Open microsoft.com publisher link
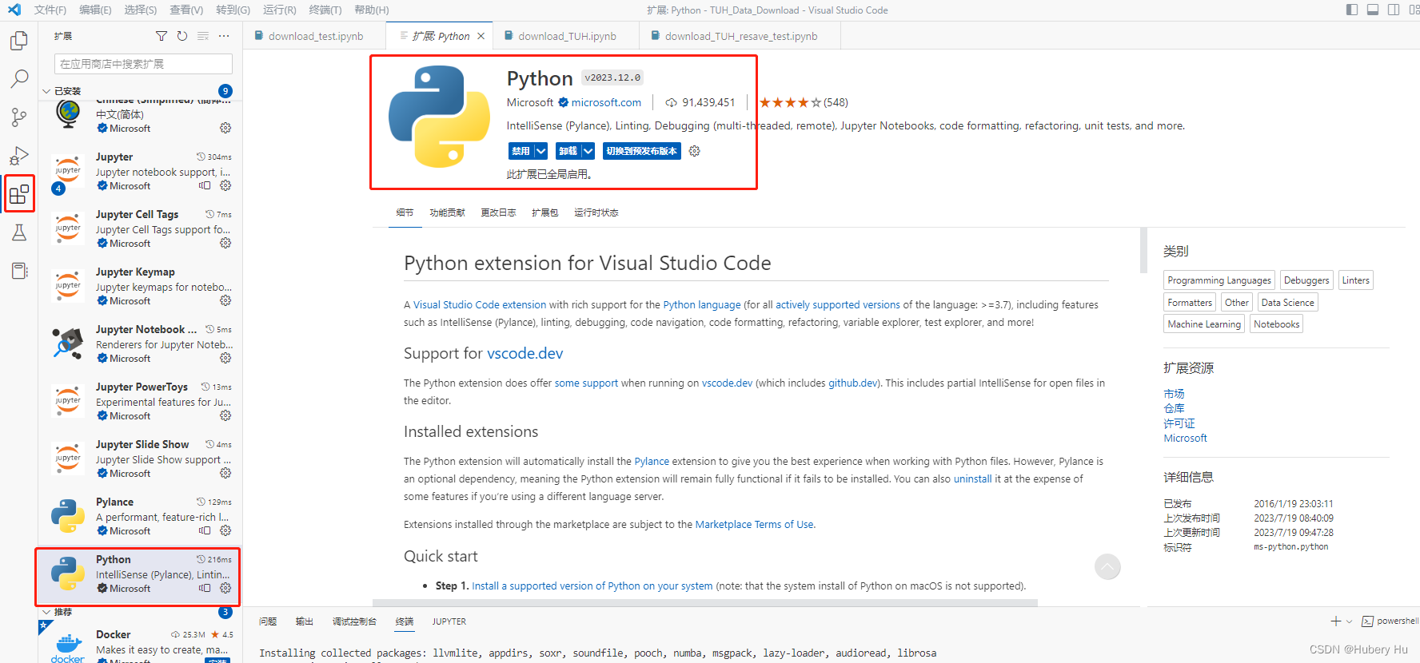 (606, 102)
